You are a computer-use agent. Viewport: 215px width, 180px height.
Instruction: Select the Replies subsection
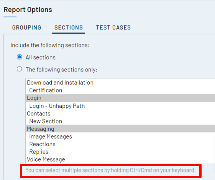pyautogui.click(x=120, y=152)
